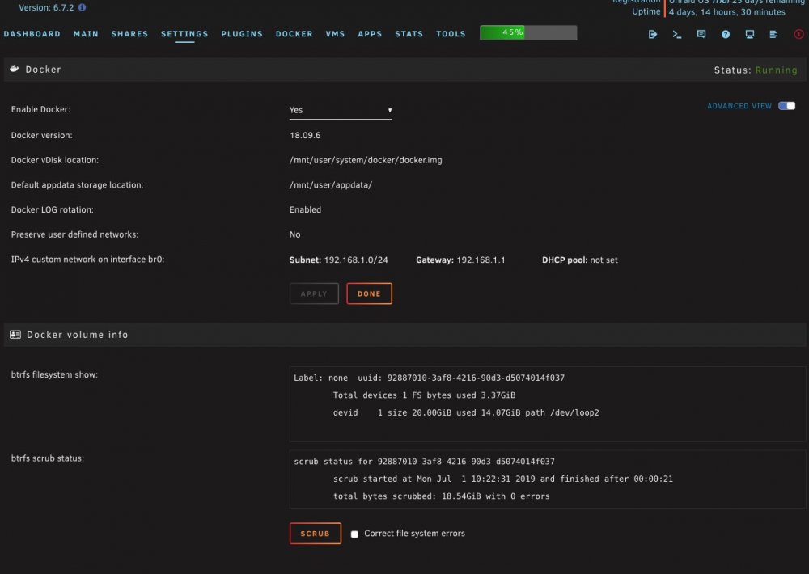This screenshot has height=574, width=809.
Task: Click the Status Running text
Action: 756,70
